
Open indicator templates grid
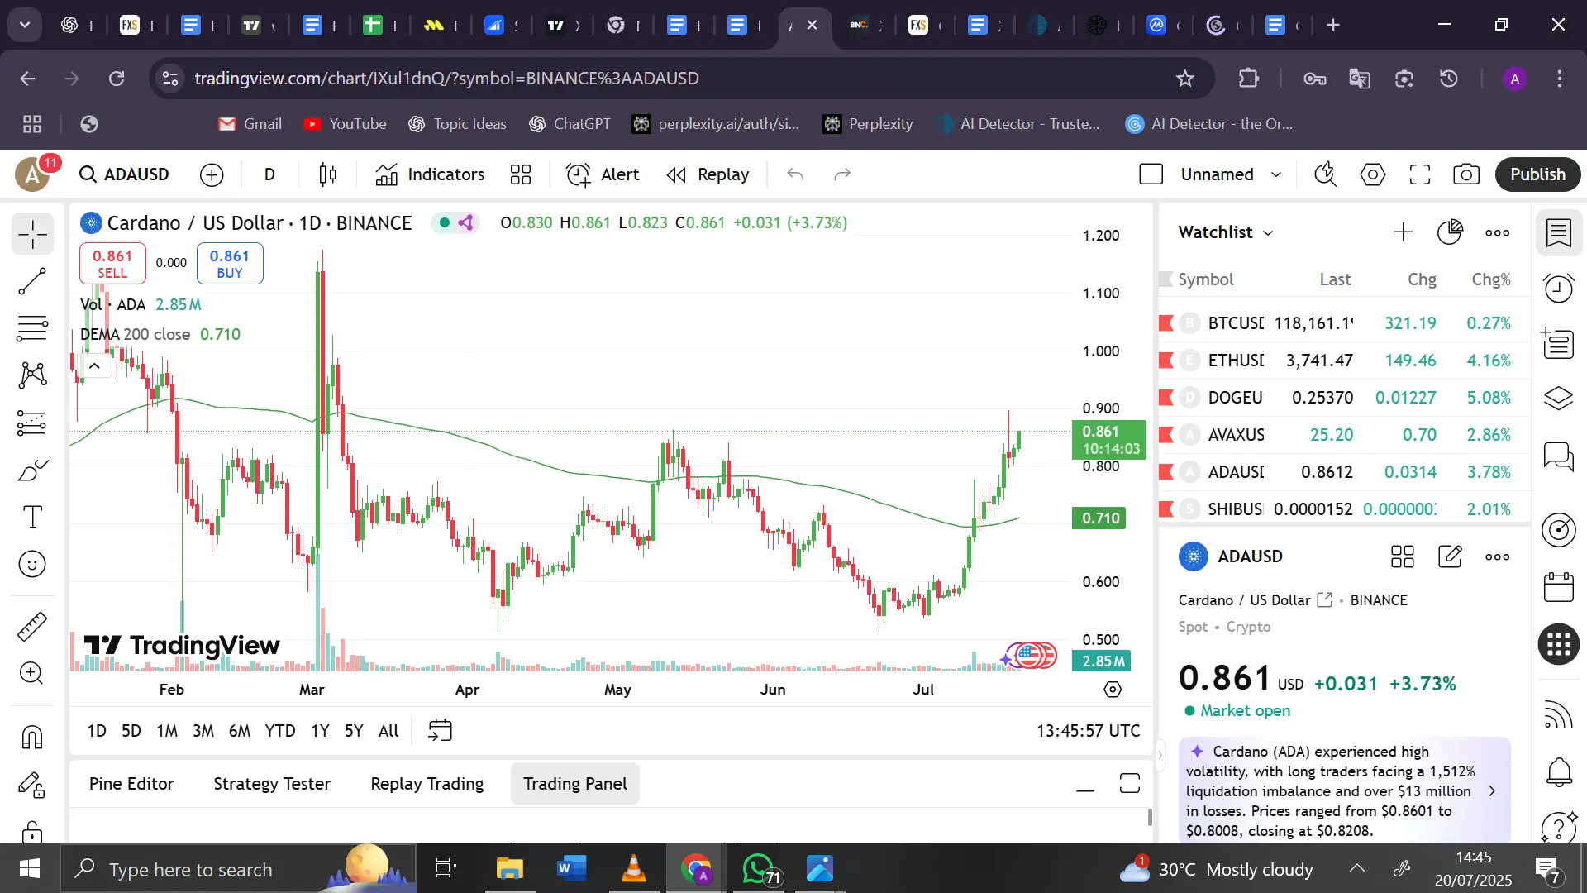point(521,174)
